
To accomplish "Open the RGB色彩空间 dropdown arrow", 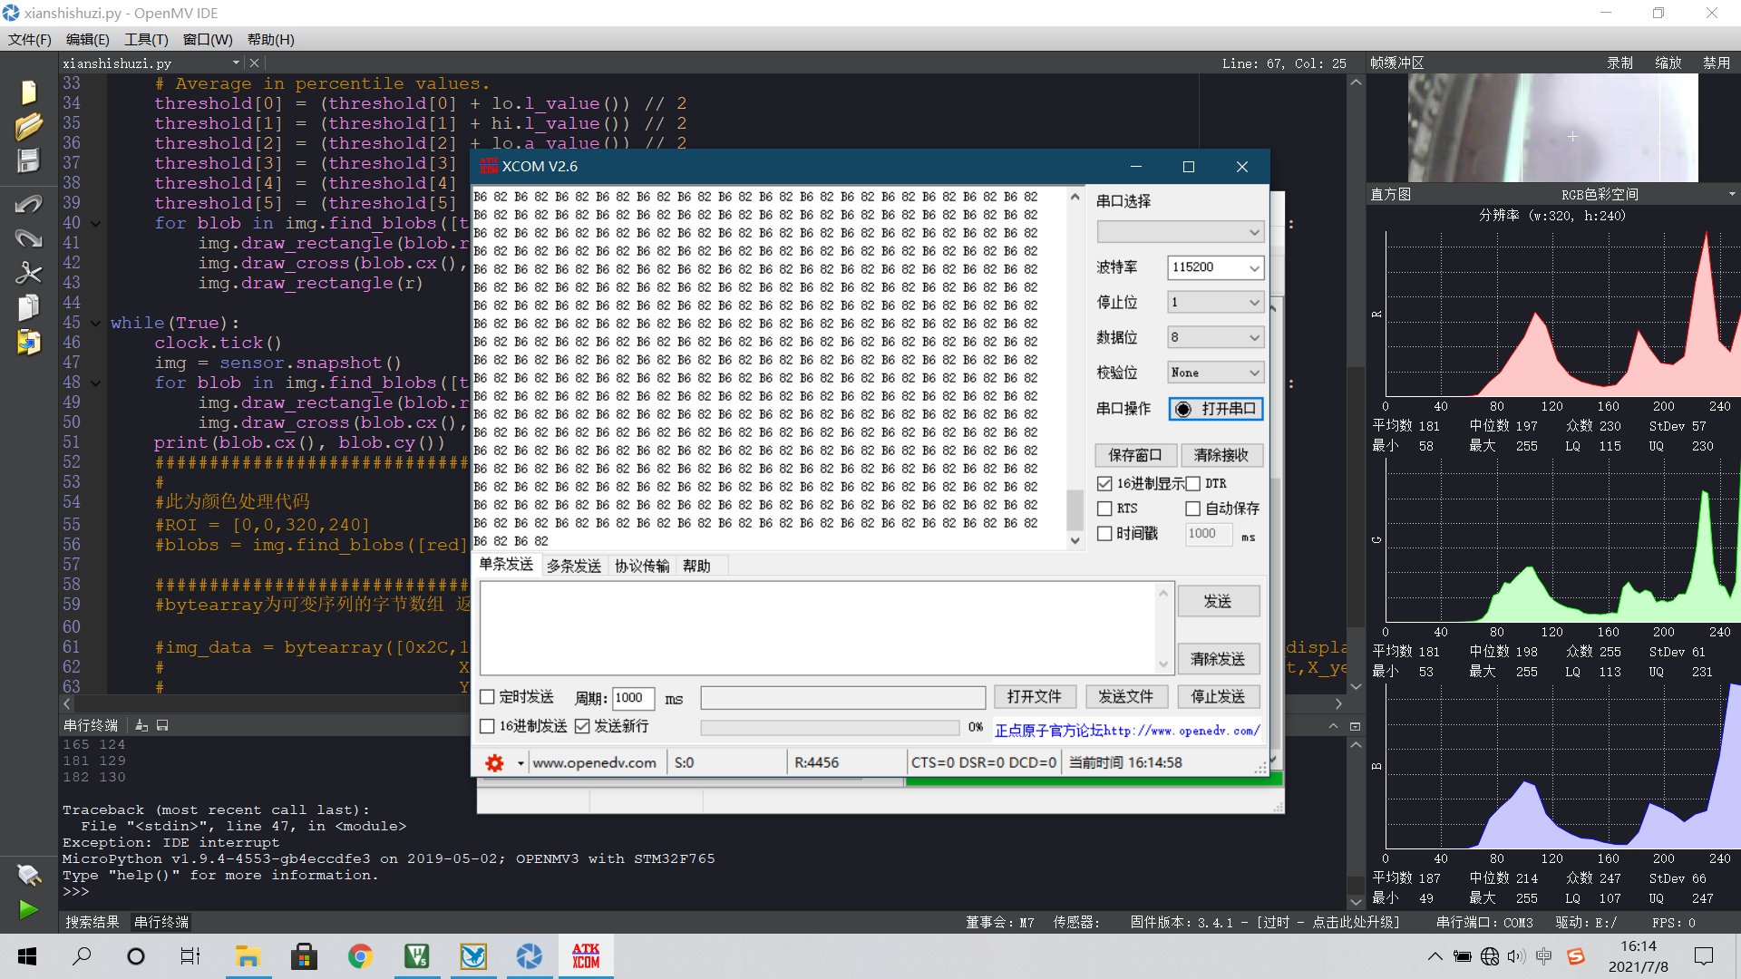I will 1731,193.
